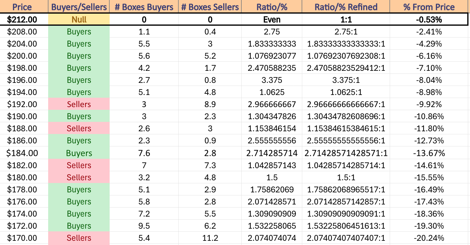Click the $194.00 price cell
The width and height of the screenshot is (470, 245).
click(24, 92)
